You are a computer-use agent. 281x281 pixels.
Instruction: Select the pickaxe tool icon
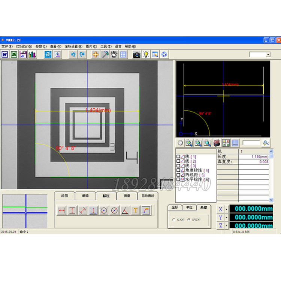(x=105, y=54)
